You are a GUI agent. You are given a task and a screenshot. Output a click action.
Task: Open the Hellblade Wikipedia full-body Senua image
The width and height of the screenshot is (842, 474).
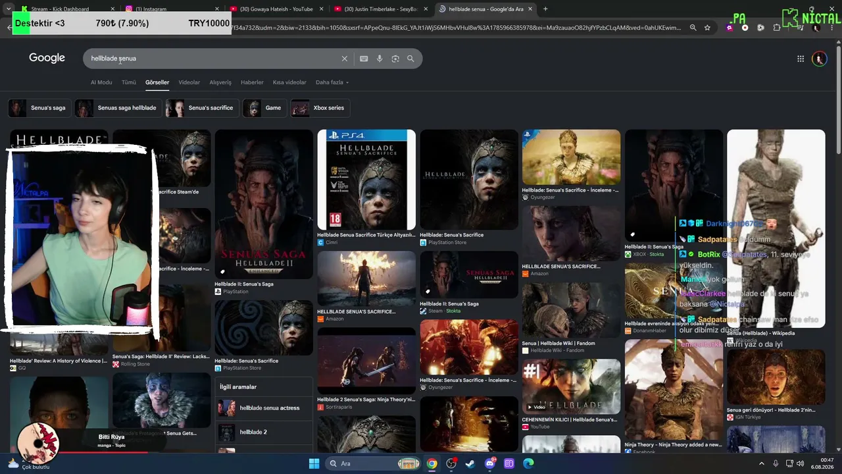[776, 228]
